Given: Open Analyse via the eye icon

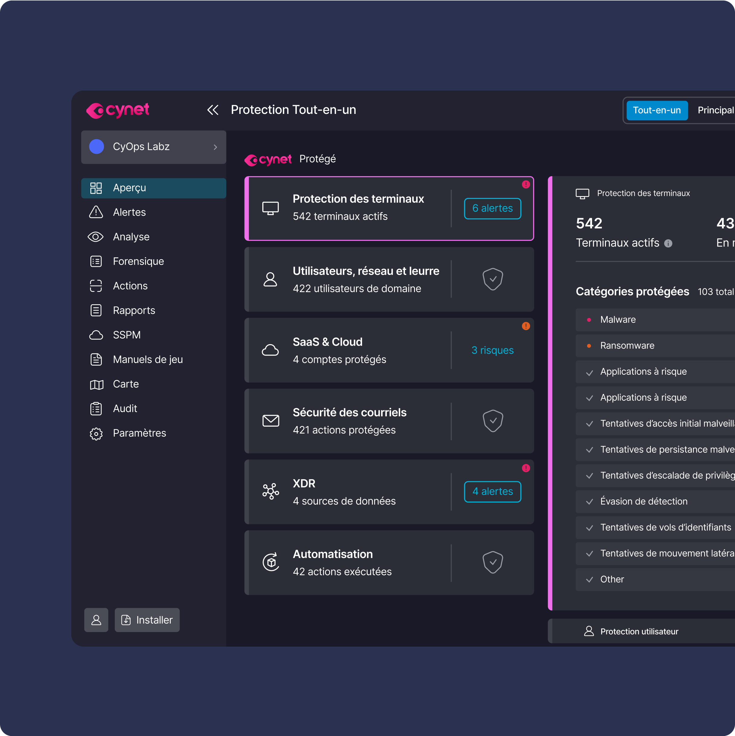Looking at the screenshot, I should 96,237.
